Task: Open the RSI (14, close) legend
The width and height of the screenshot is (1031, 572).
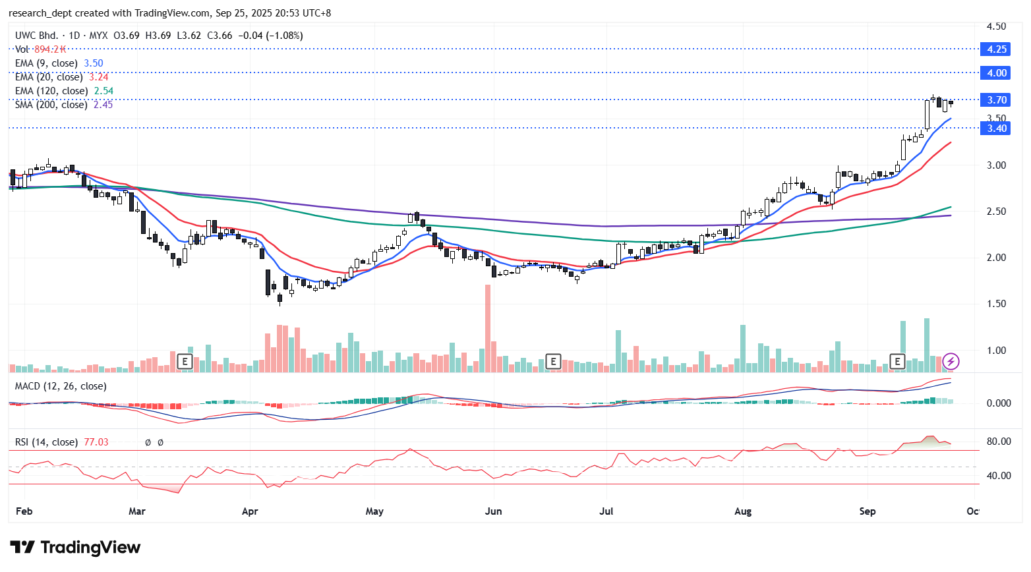Action: click(x=46, y=442)
